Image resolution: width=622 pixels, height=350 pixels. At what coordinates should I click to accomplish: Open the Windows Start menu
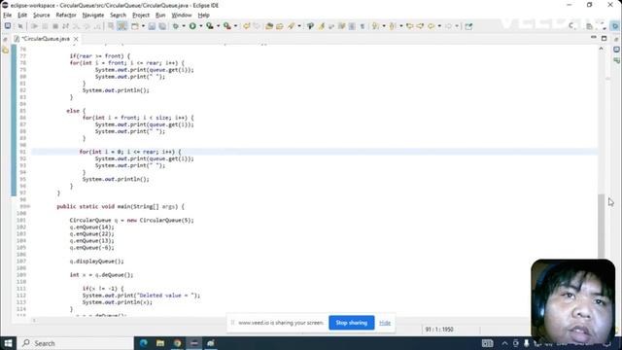point(8,343)
